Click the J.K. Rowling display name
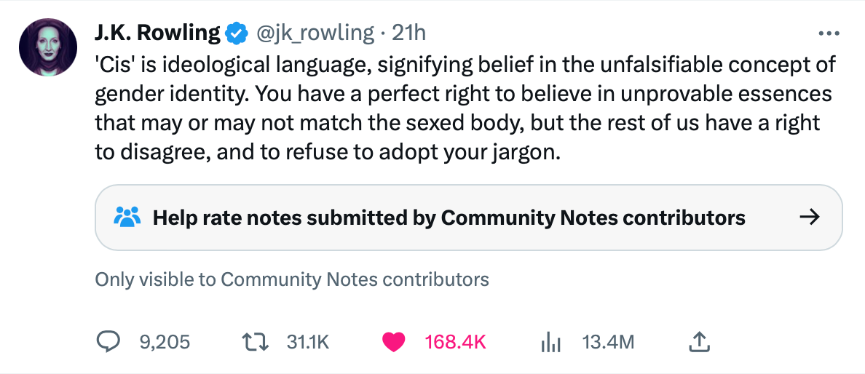Image resolution: width=865 pixels, height=374 pixels. (158, 33)
